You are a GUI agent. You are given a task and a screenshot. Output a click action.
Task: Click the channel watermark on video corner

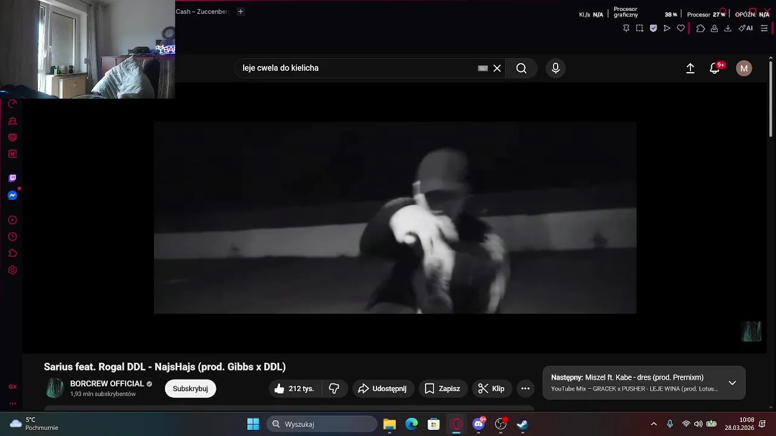751,331
